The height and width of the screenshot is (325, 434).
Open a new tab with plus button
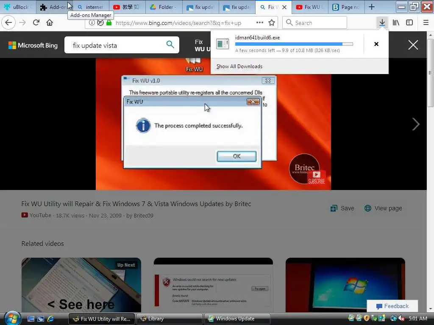(372, 7)
